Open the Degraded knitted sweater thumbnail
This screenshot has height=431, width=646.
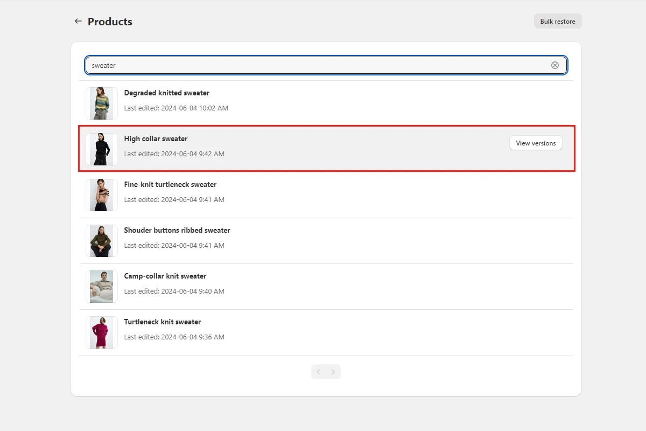tap(101, 103)
